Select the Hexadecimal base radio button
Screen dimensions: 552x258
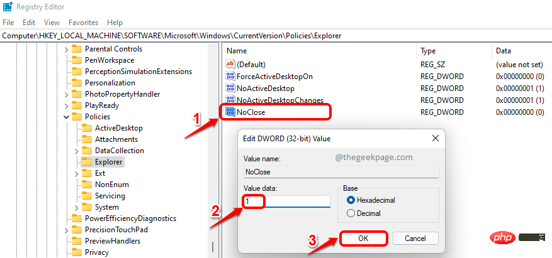(351, 200)
